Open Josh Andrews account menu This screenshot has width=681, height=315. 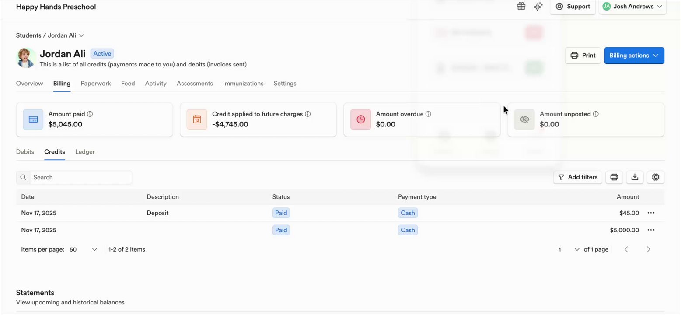(x=632, y=7)
